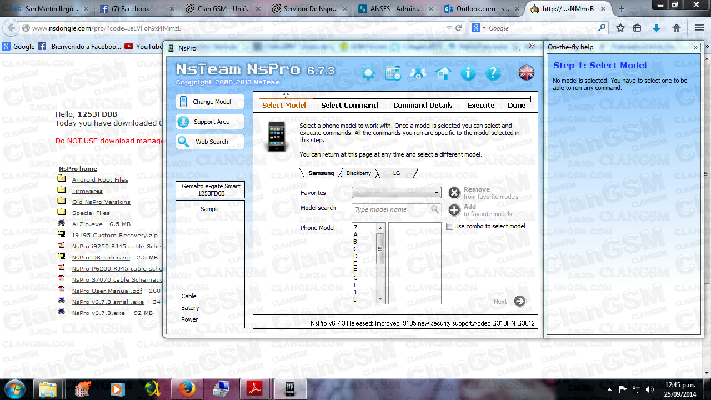Click the Remove from favorite models icon
Viewport: 711px width, 400px height.
[454, 193]
